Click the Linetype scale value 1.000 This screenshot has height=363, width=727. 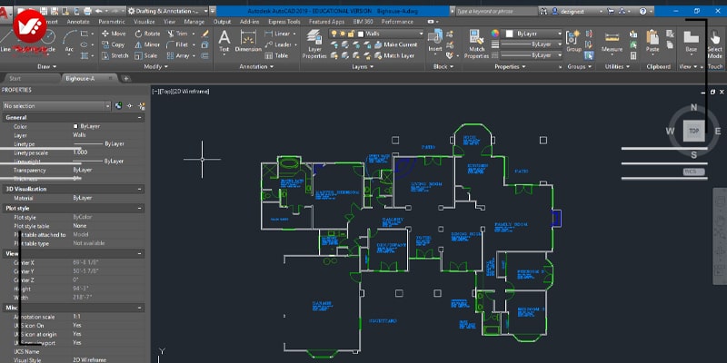80,152
